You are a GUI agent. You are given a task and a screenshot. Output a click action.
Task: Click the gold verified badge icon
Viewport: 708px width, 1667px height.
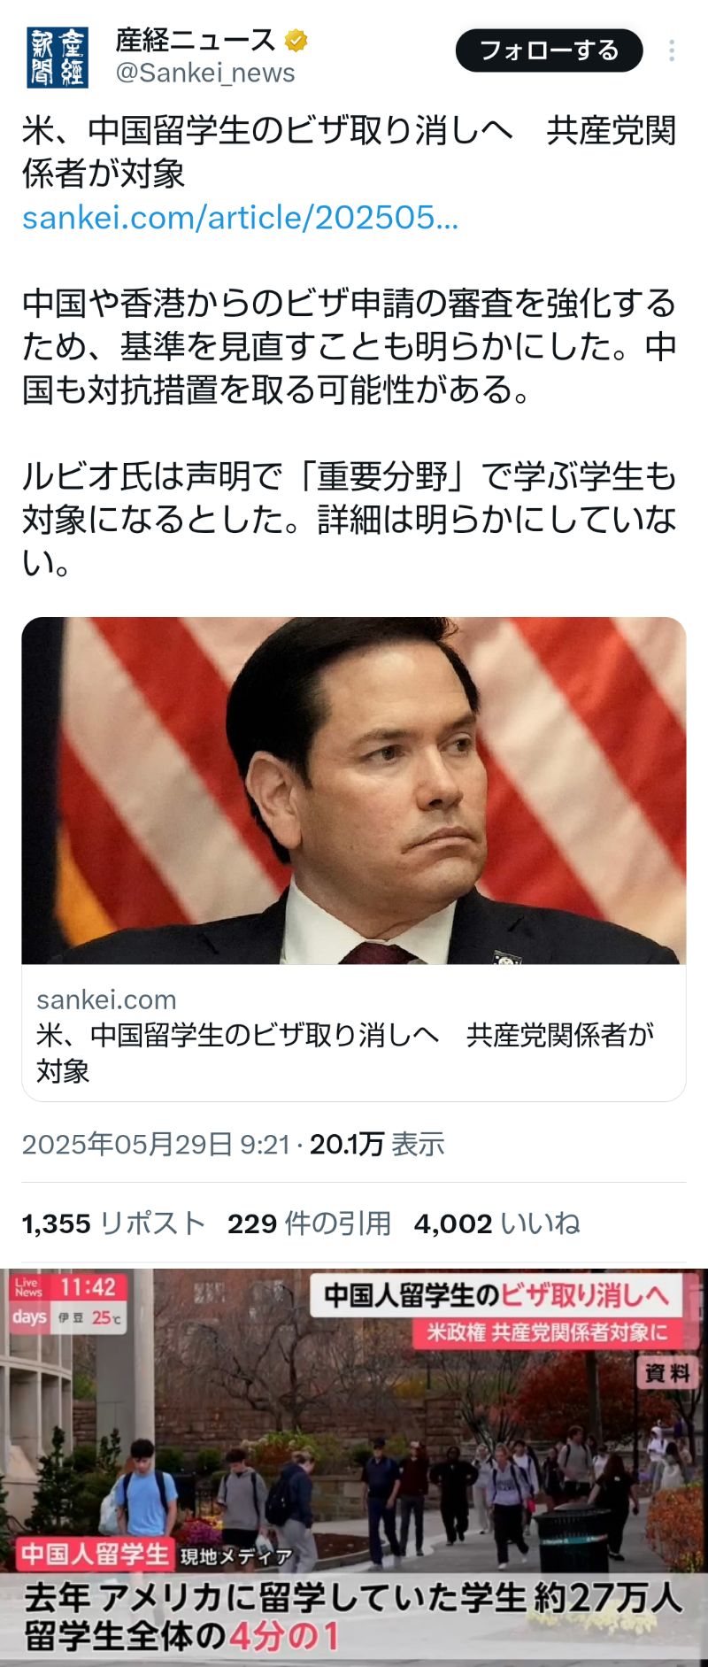click(x=296, y=40)
